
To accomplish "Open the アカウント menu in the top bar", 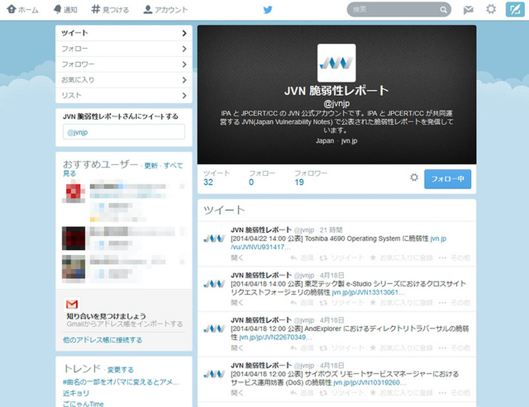I will [x=165, y=10].
